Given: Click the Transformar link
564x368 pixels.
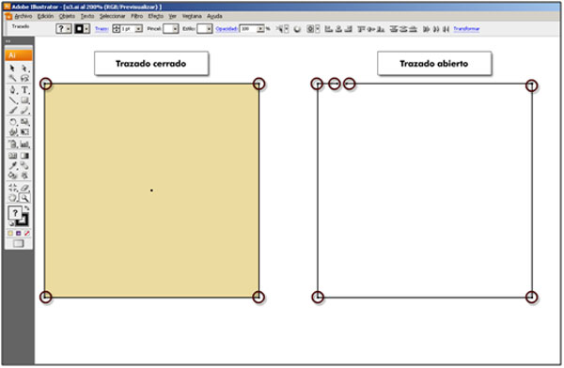Looking at the screenshot, I should 466,29.
